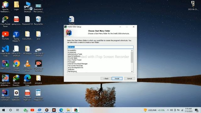The height and width of the screenshot is (113, 201).
Task: Open Task View on taskbar
Action: pos(18,110)
